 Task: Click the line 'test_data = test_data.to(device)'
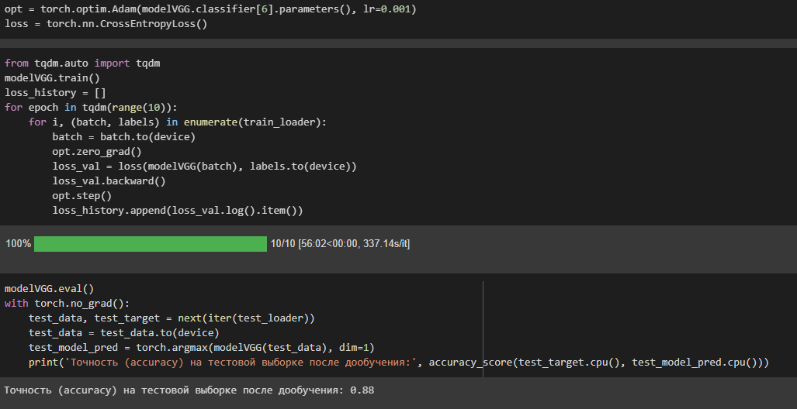tap(124, 333)
